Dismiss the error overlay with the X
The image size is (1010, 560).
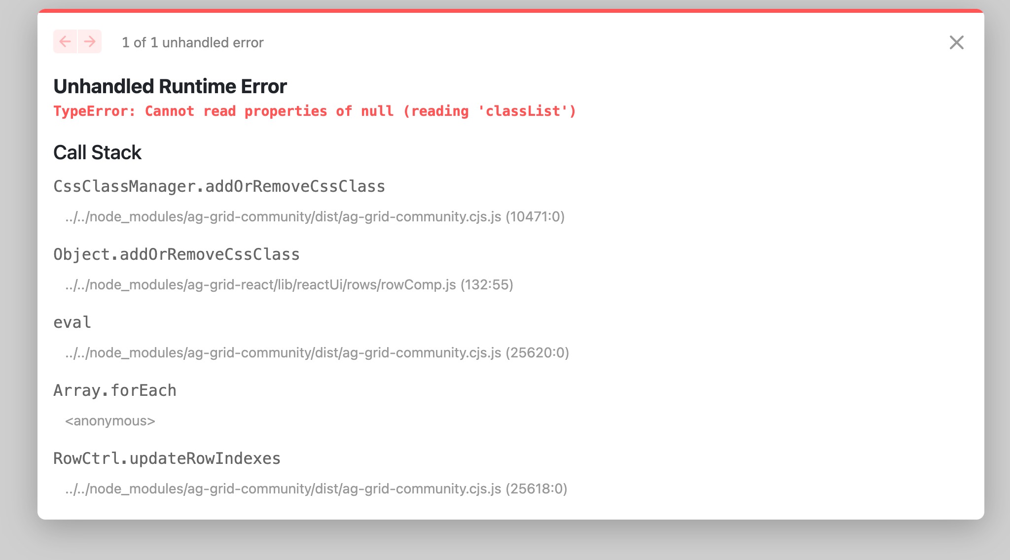[x=957, y=42]
